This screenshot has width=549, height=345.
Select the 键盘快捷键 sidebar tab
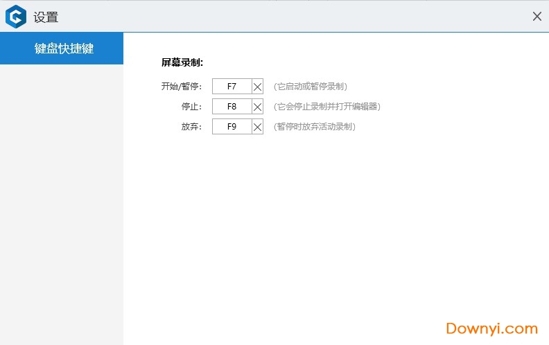(x=62, y=48)
